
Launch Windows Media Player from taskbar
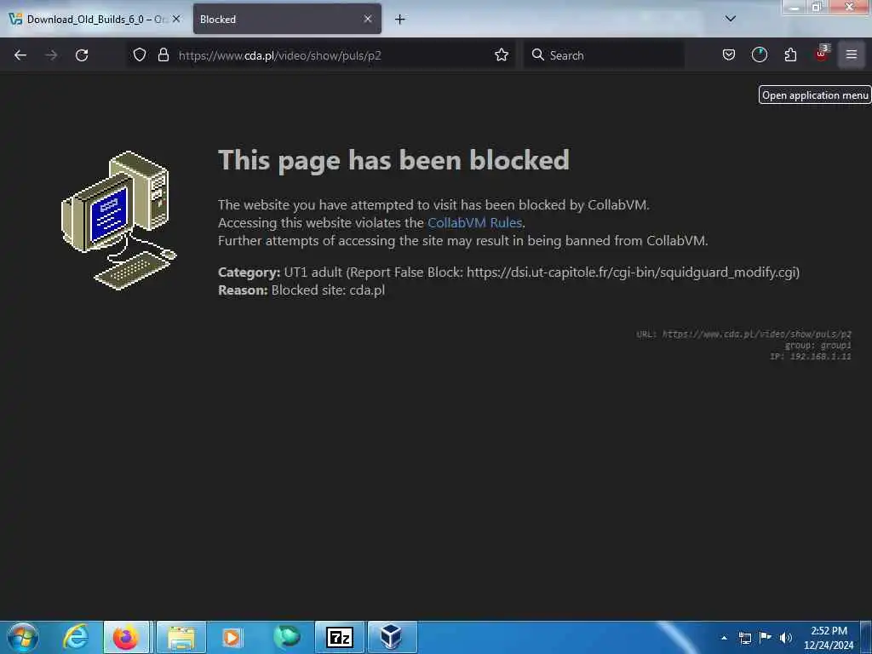click(232, 637)
